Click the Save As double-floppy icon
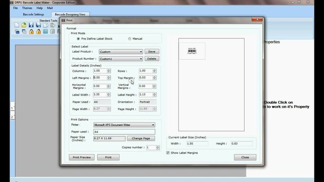The width and height of the screenshot is (324, 182). tap(38, 25)
